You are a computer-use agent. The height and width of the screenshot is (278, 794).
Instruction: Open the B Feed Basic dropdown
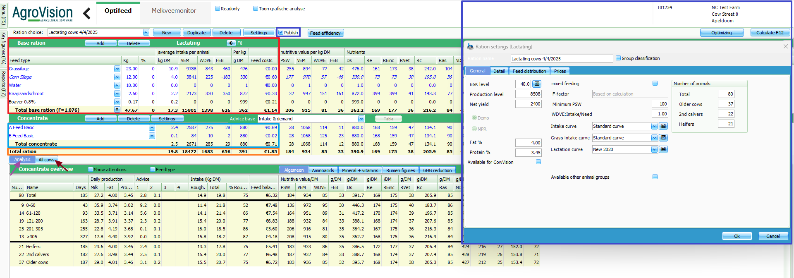[x=152, y=136]
